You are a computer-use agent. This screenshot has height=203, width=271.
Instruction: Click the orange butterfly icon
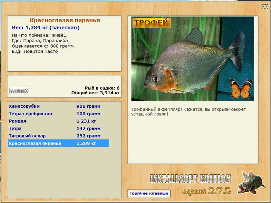[241, 89]
